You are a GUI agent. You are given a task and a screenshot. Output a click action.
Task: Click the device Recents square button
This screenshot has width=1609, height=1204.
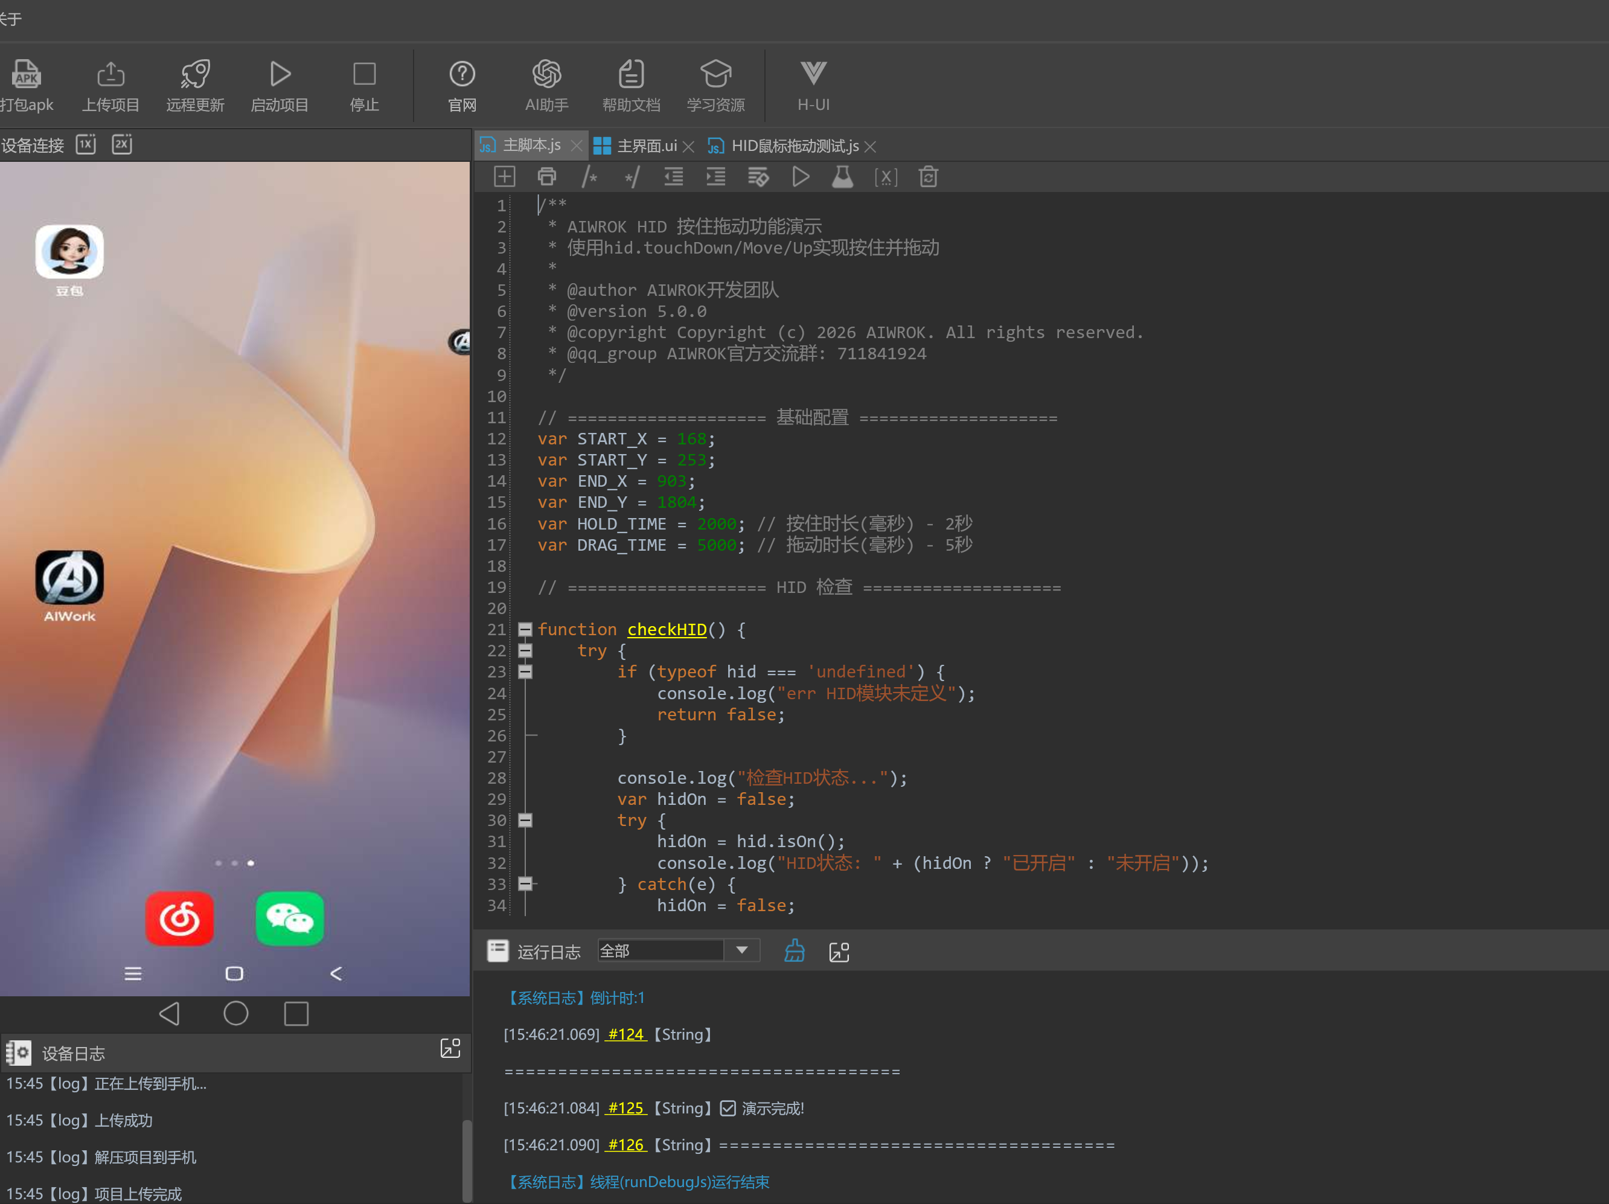[x=296, y=1013]
